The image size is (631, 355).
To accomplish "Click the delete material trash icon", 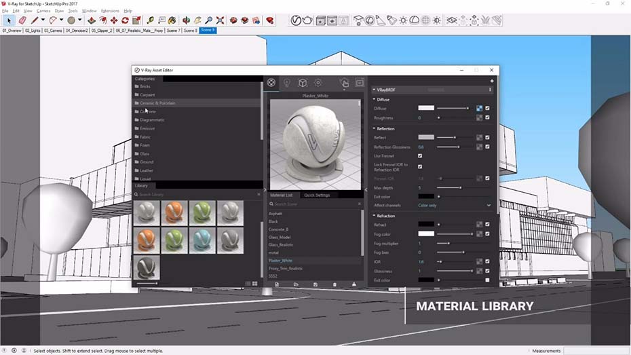I will (334, 284).
